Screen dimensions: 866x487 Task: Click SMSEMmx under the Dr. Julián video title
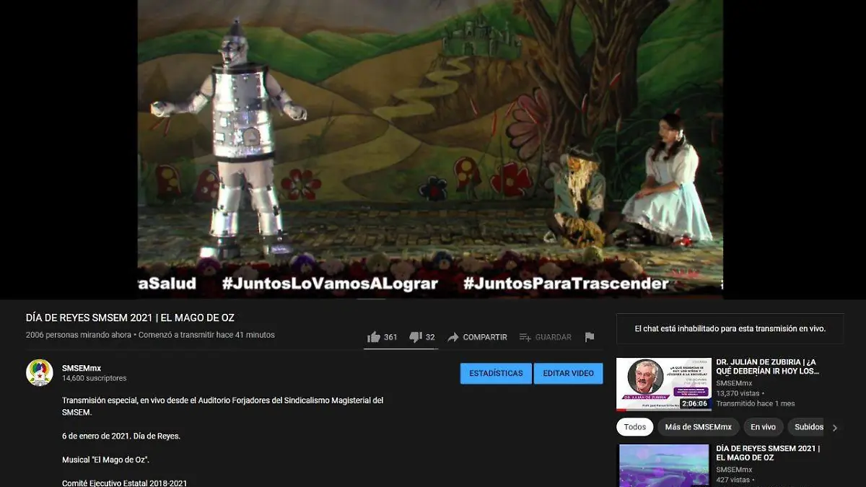pos(732,383)
